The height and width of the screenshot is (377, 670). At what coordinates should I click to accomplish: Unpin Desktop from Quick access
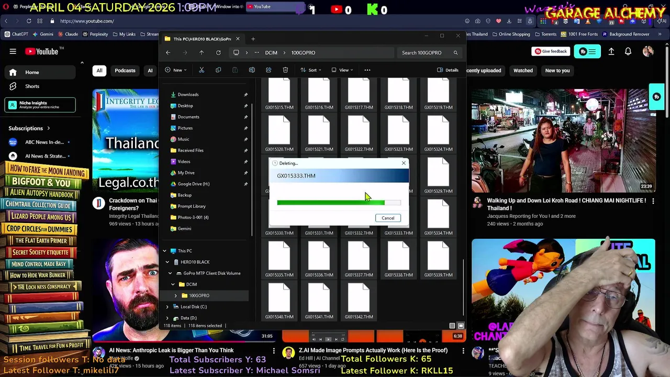click(x=245, y=106)
